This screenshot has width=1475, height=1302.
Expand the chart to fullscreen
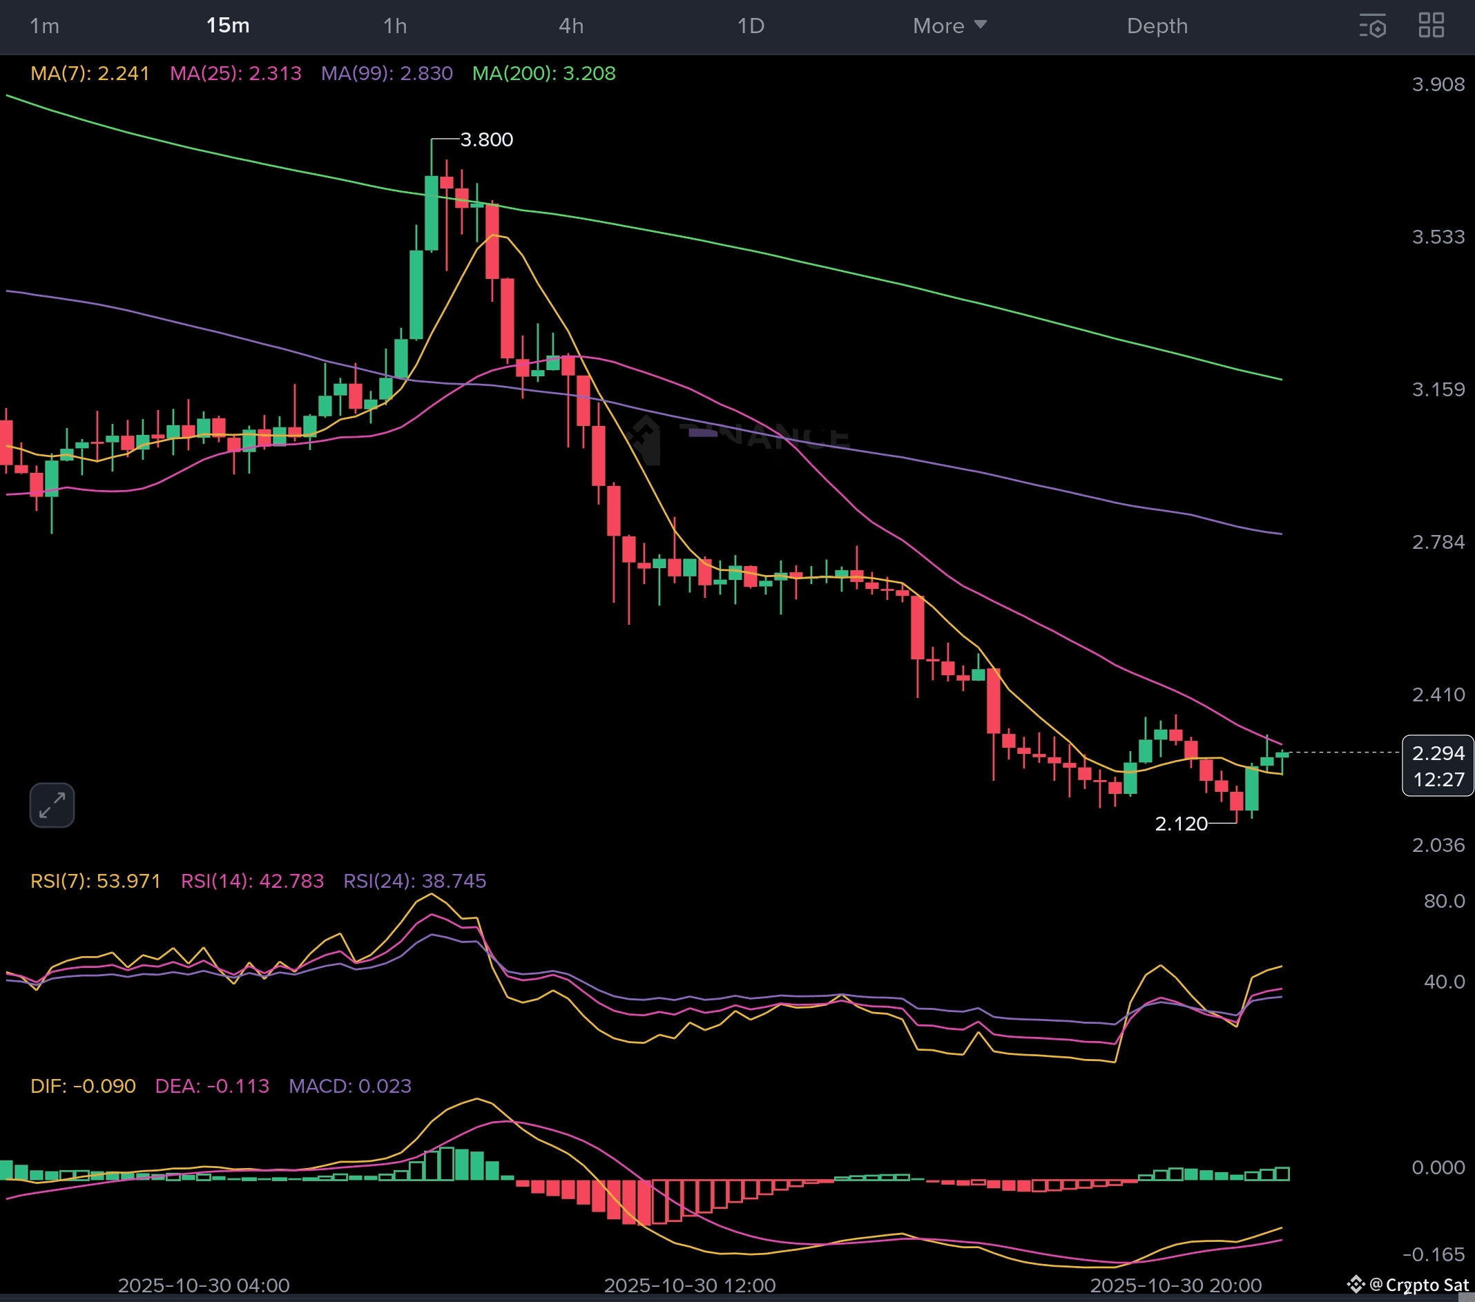tap(51, 805)
